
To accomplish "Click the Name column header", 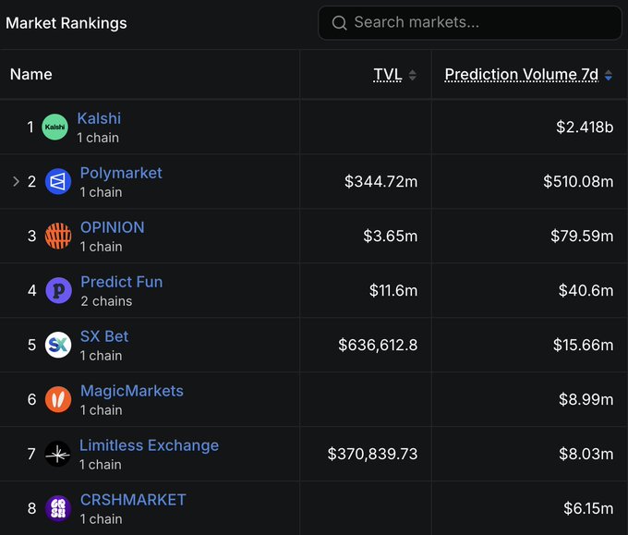I will tap(31, 75).
